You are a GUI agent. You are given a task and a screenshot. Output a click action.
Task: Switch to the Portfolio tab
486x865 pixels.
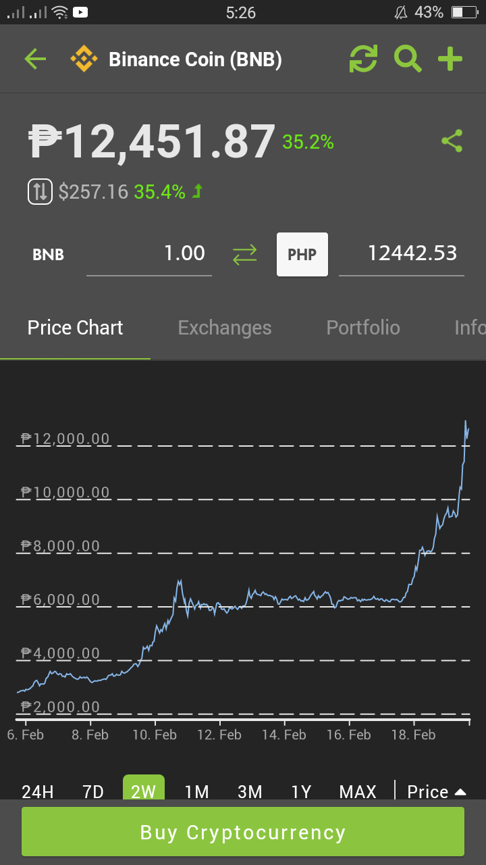pyautogui.click(x=363, y=328)
